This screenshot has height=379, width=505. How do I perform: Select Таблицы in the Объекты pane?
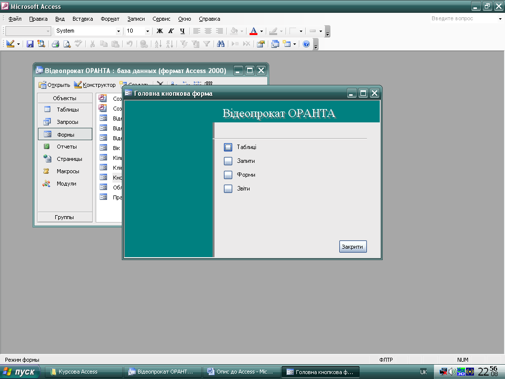(65, 110)
